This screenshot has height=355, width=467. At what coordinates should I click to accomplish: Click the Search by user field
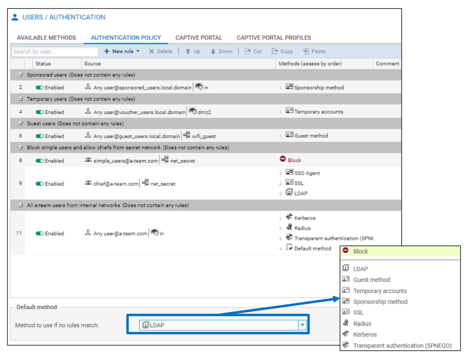(x=55, y=51)
